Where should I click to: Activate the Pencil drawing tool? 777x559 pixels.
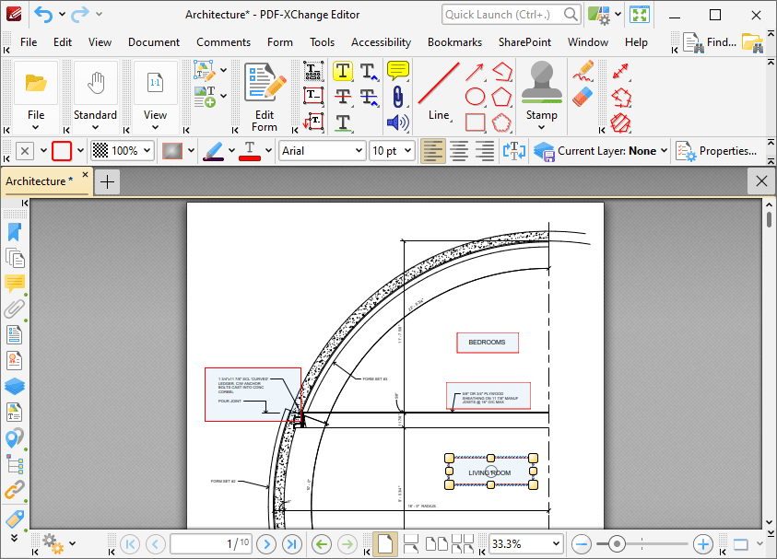(583, 71)
